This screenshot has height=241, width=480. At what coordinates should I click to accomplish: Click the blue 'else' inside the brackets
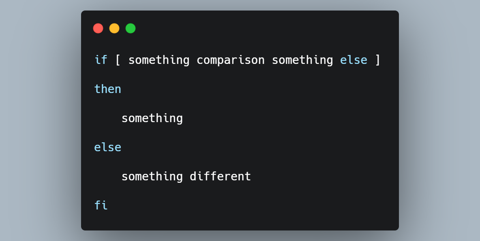tap(354, 60)
